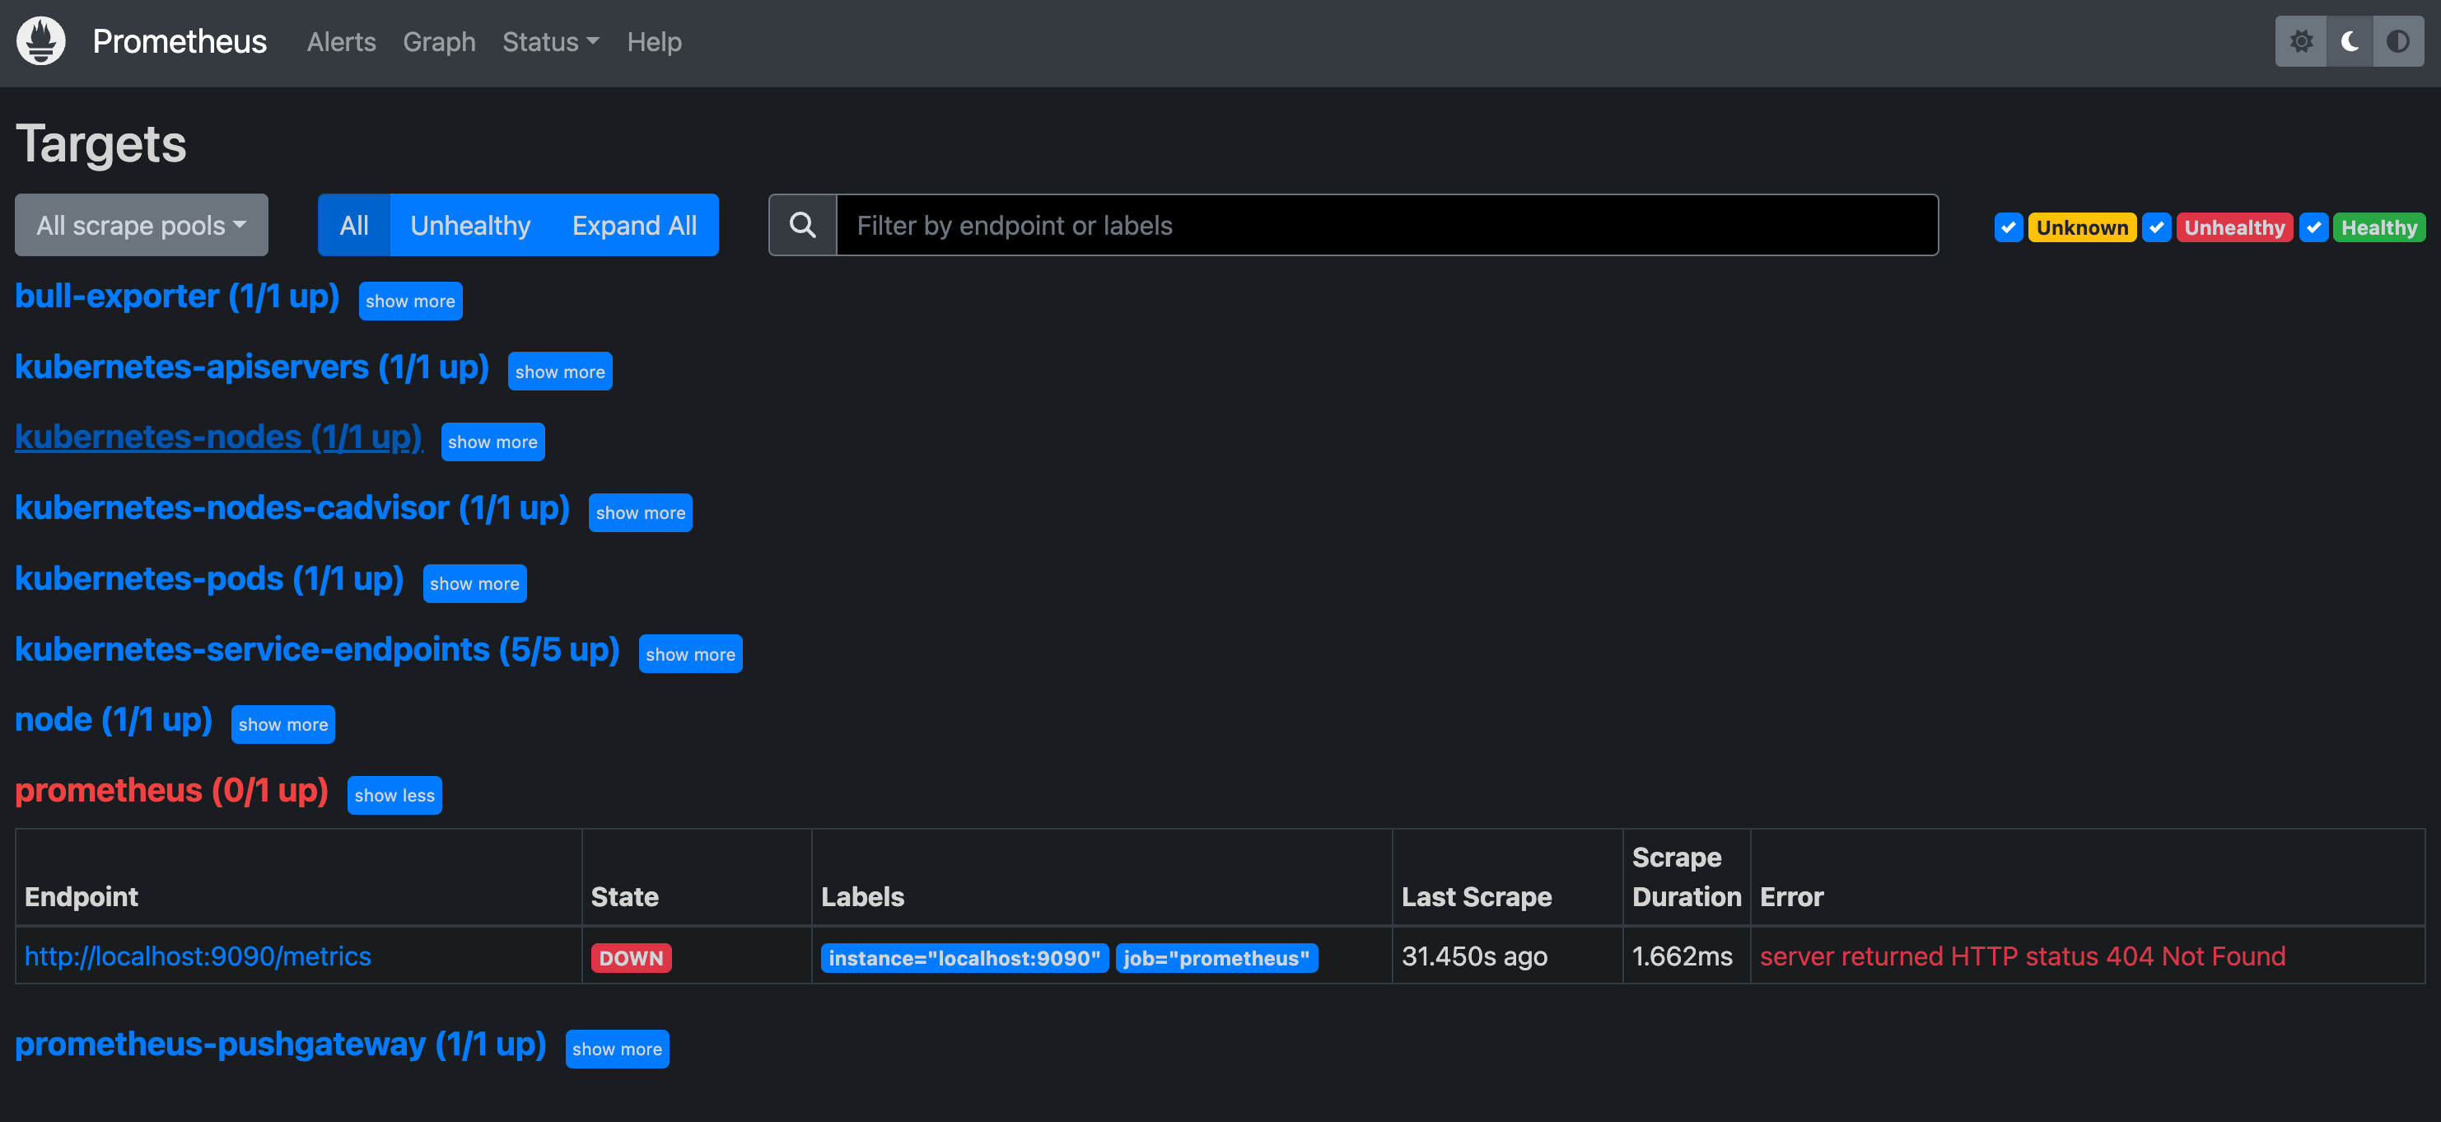Screen dimensions: 2441x1122
Task: Select browser-preferred theme half-circle icon
Action: [2397, 42]
